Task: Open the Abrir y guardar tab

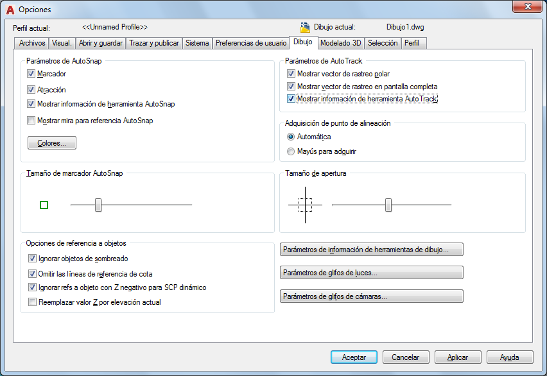Action: click(100, 43)
